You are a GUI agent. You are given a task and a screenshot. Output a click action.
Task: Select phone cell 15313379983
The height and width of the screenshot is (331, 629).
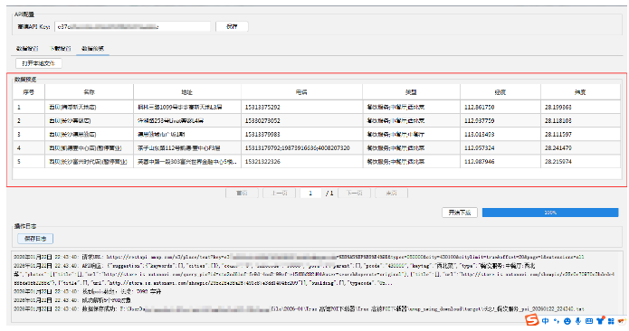point(301,134)
